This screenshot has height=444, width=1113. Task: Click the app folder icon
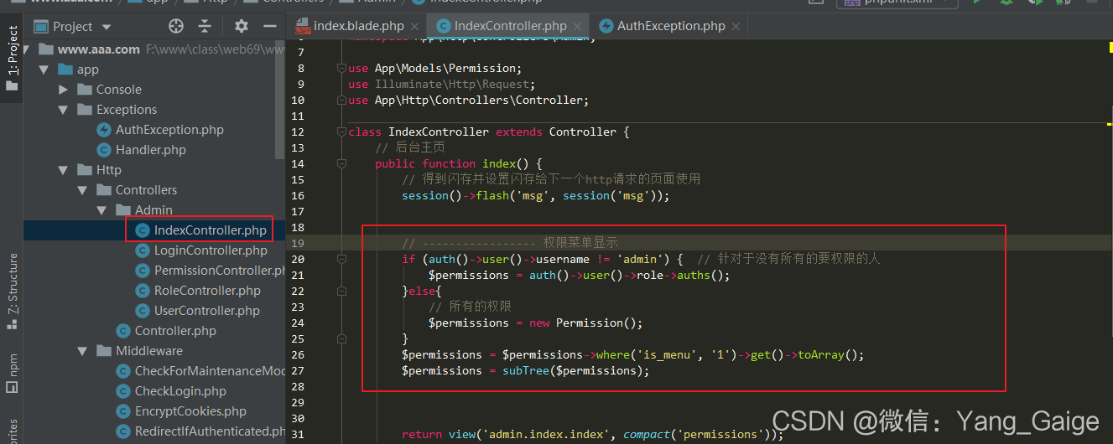click(65, 70)
